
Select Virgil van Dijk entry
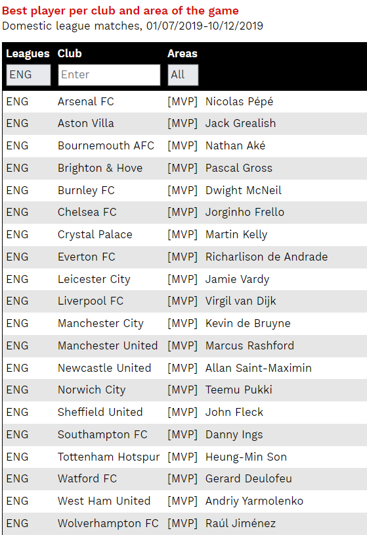[240, 301]
